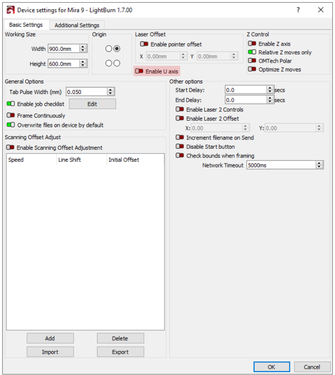Select the bottom-left origin radio button

(x=109, y=64)
